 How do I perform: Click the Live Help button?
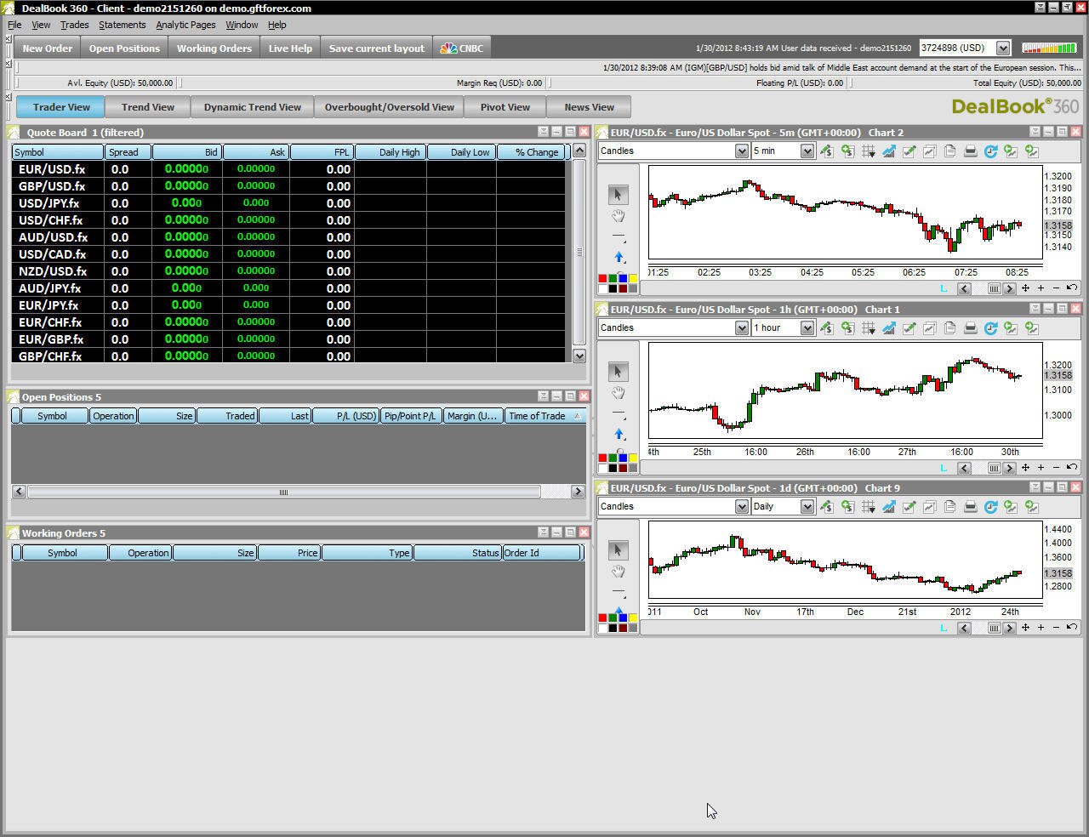click(290, 48)
